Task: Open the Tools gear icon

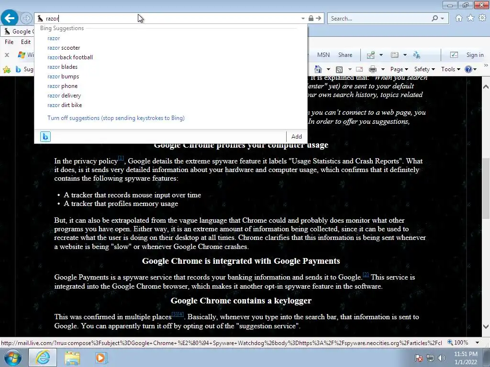Action: click(x=482, y=18)
